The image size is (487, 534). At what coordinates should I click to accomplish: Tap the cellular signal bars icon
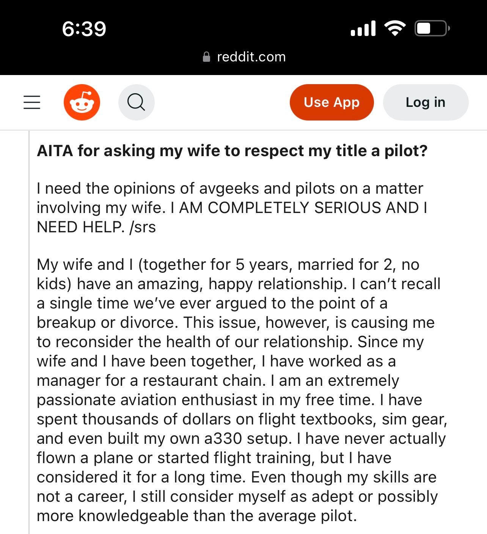click(363, 28)
